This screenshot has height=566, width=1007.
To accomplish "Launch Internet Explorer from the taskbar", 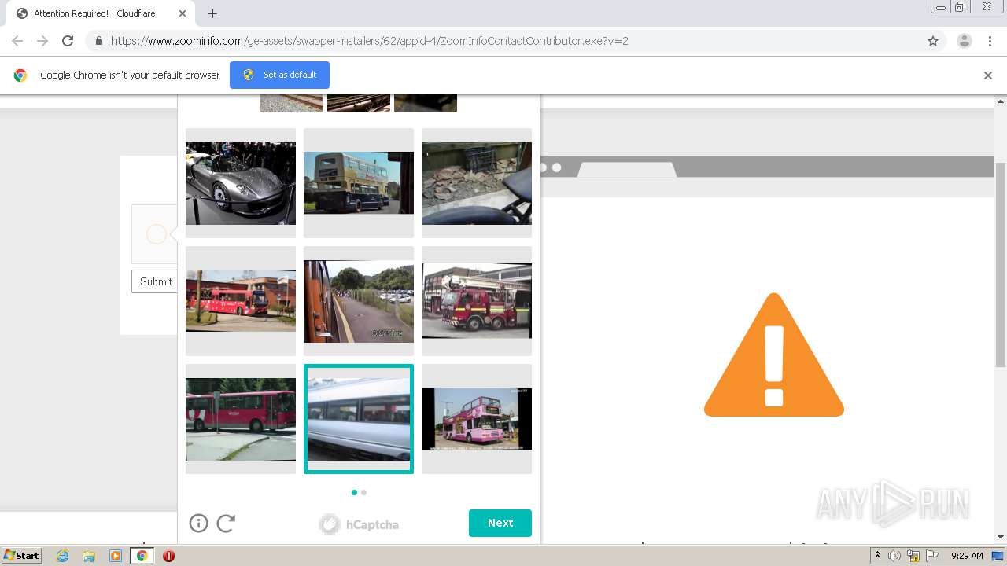I will pos(62,556).
